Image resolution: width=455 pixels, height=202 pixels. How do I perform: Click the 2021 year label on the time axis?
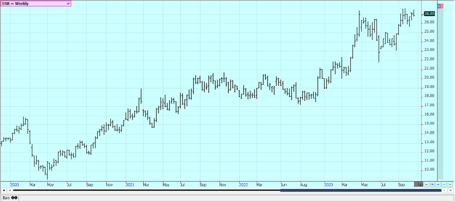tap(130, 185)
